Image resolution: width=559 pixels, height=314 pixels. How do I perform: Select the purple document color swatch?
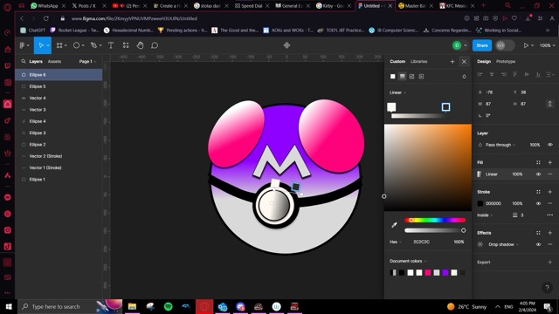445,273
